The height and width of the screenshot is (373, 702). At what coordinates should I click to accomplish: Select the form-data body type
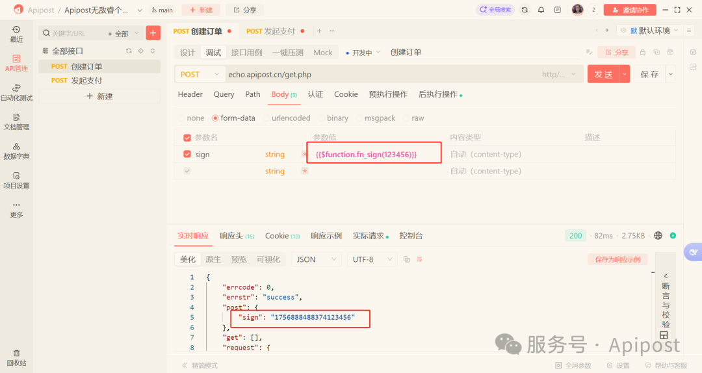[234, 118]
